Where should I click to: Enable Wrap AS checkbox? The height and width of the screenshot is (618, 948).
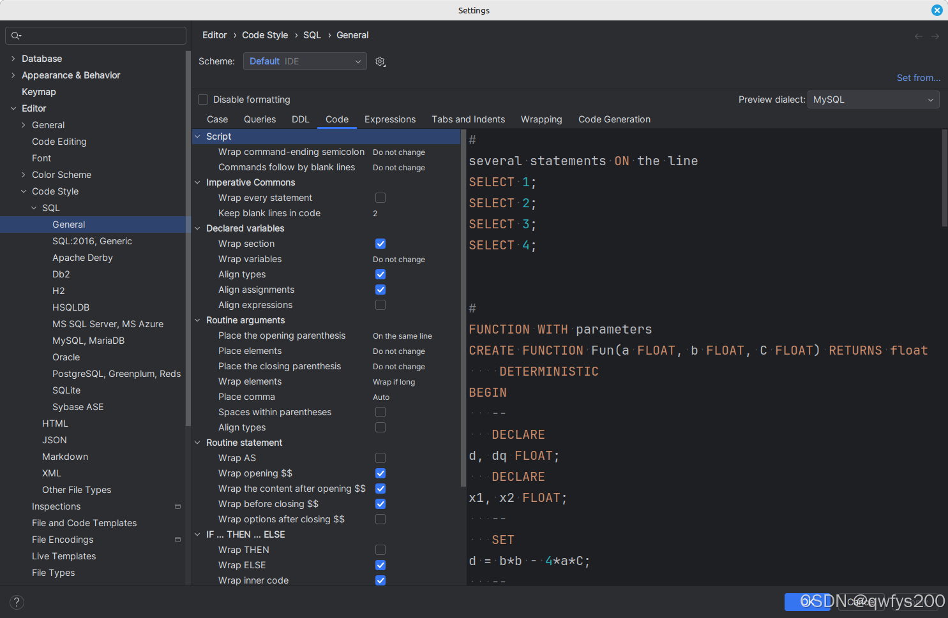tap(380, 458)
